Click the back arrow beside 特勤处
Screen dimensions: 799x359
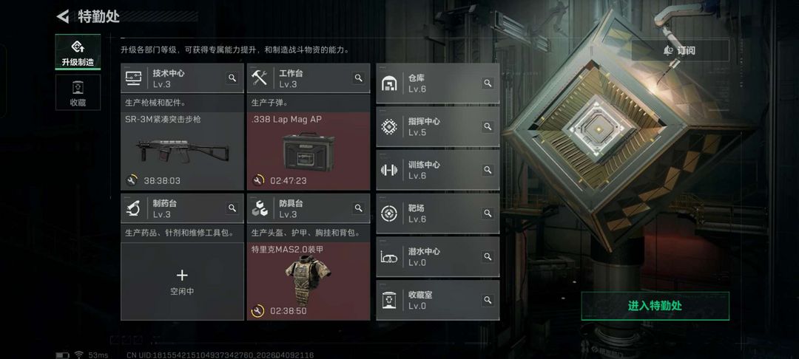pyautogui.click(x=63, y=16)
